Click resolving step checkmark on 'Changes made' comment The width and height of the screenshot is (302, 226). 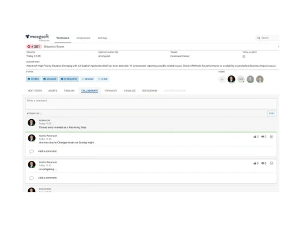(x=271, y=137)
